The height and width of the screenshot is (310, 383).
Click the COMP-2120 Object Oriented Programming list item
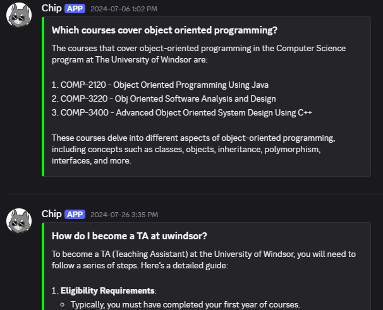[160, 85]
